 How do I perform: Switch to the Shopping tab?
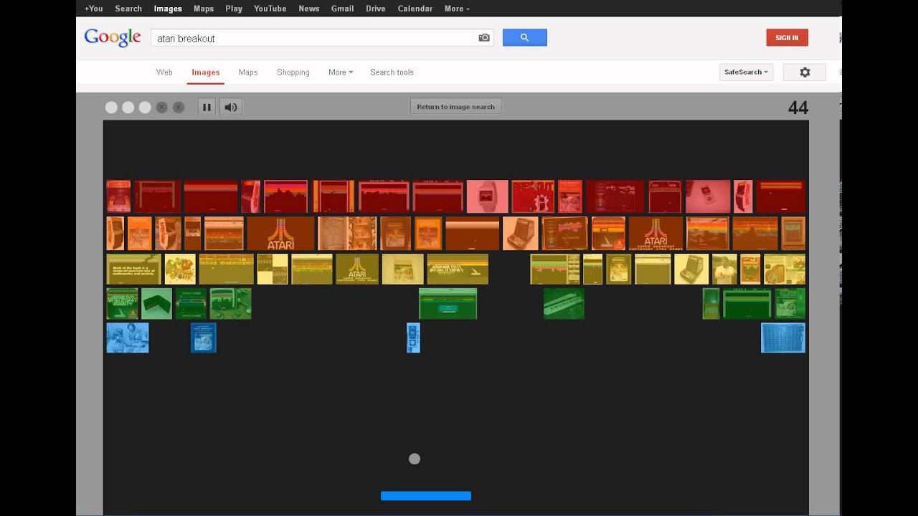[x=293, y=72]
